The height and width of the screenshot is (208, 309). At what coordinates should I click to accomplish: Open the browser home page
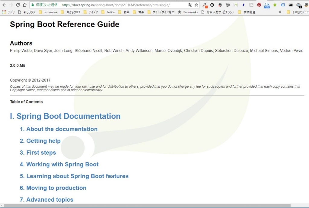tap(25, 5)
